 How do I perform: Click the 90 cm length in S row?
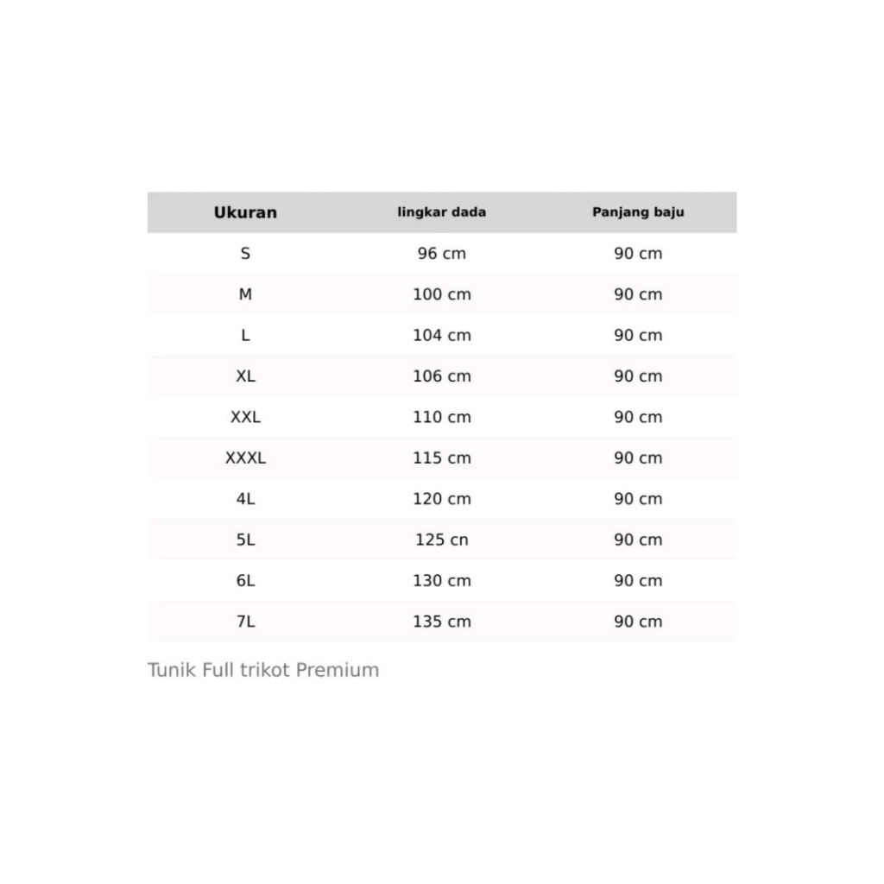(x=638, y=254)
